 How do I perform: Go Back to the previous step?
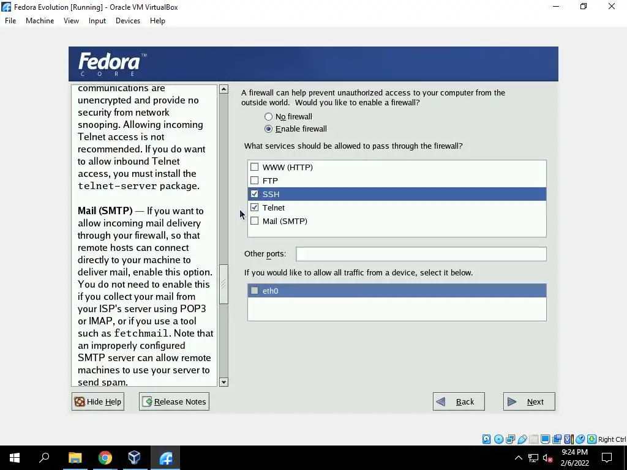459,401
